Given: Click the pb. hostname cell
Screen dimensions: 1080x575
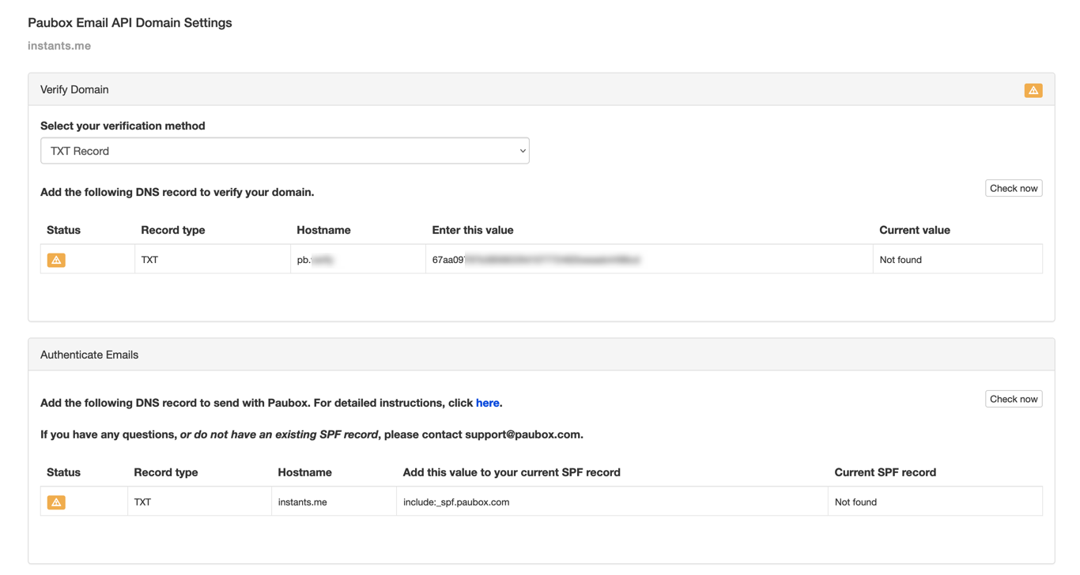Looking at the screenshot, I should 315,260.
